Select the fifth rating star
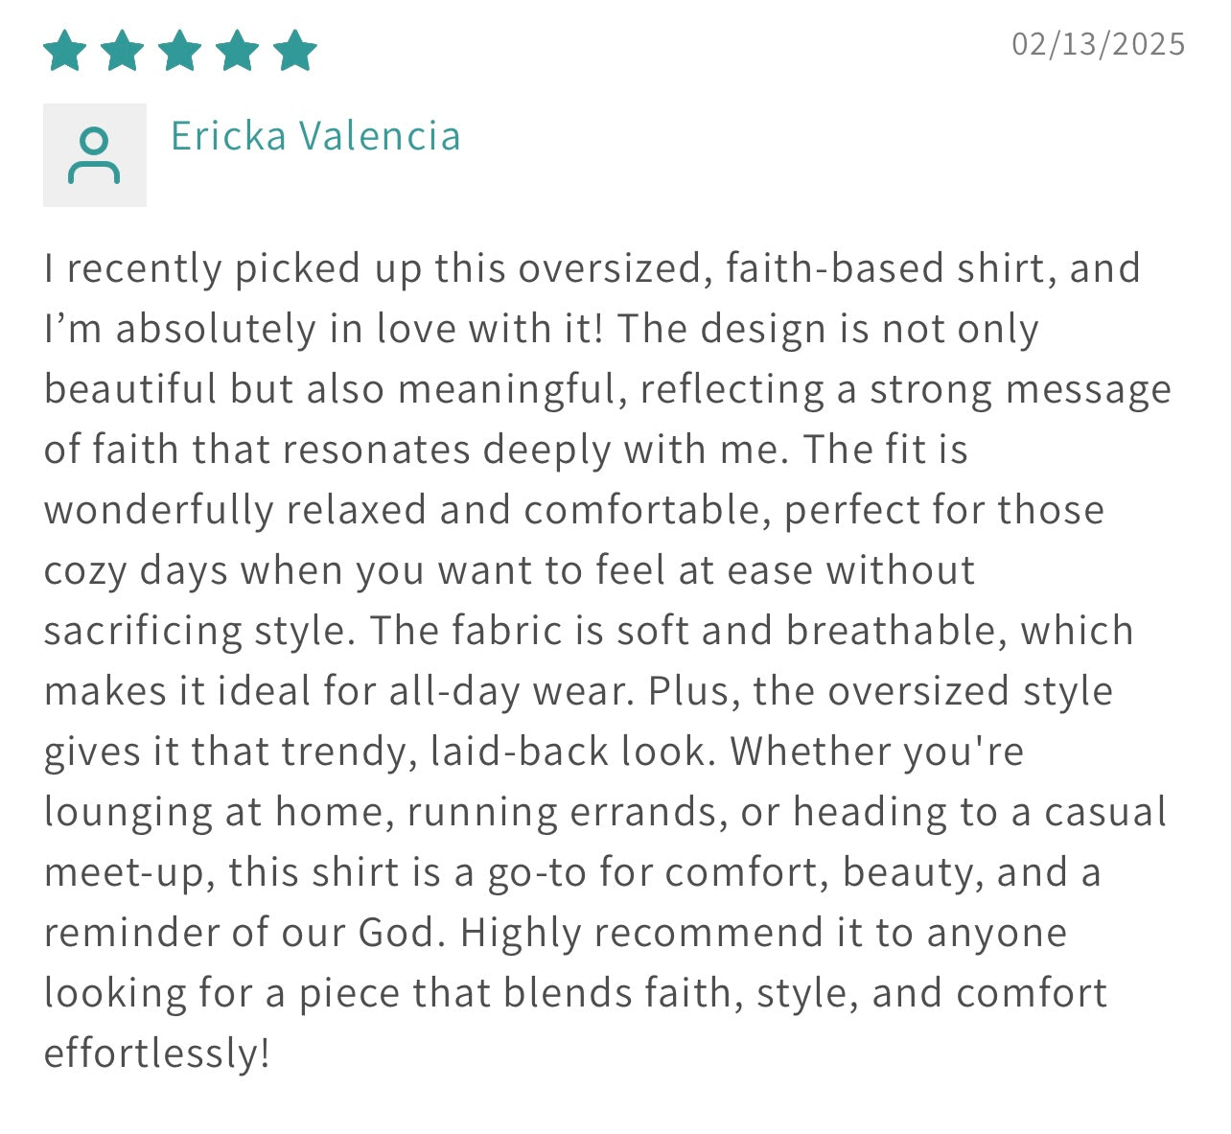Screen dimensions: 1231x1134 pyautogui.click(x=295, y=51)
